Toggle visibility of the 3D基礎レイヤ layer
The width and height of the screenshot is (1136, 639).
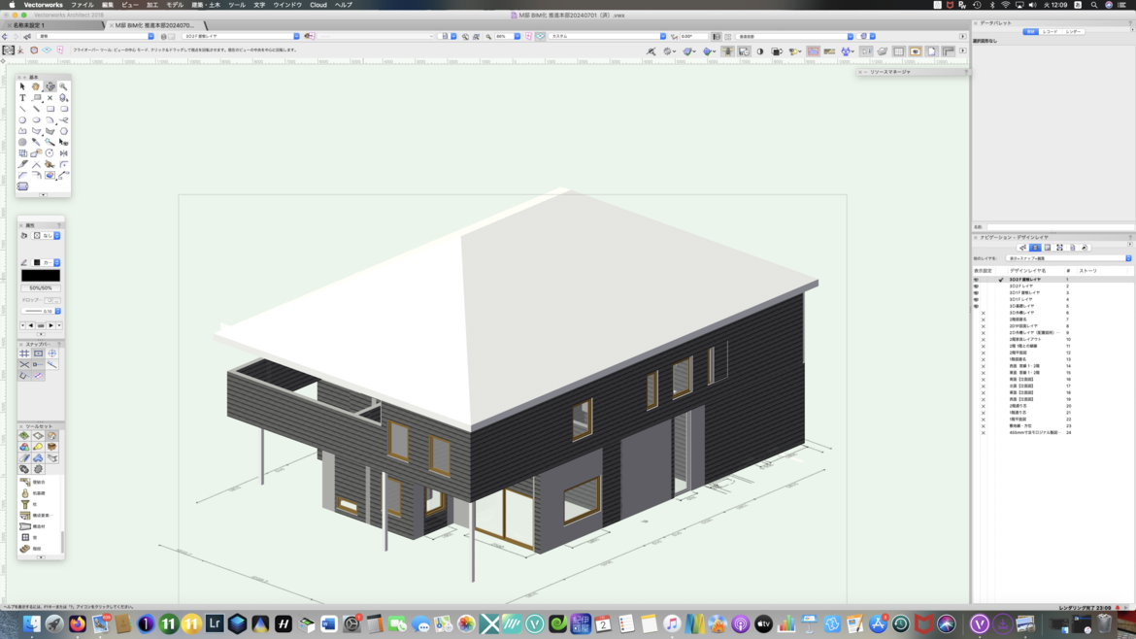click(x=976, y=306)
